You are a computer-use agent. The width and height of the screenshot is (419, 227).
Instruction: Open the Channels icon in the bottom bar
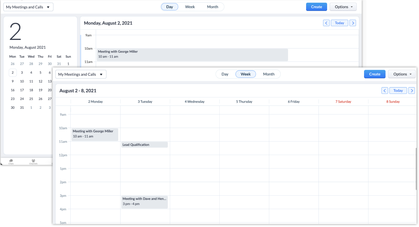point(33,161)
